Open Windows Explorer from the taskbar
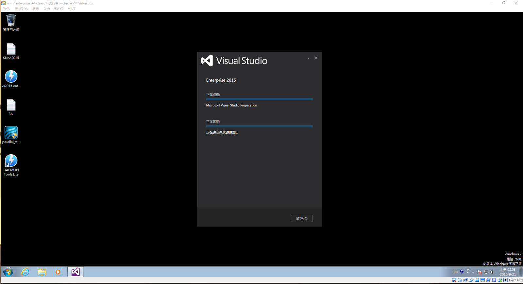 tap(42, 272)
